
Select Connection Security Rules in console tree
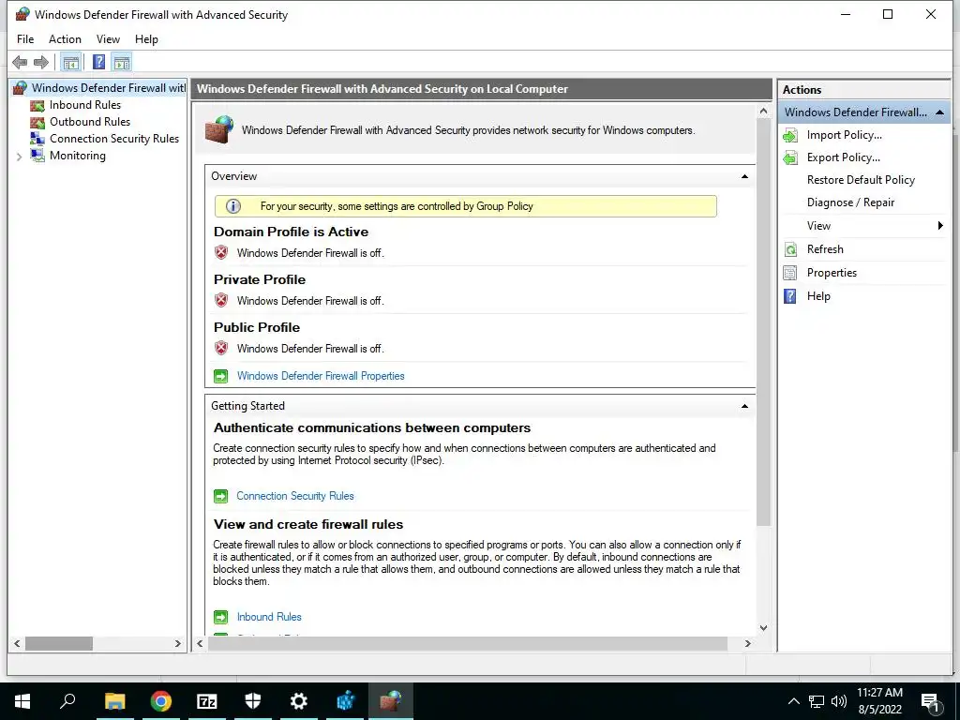point(114,139)
